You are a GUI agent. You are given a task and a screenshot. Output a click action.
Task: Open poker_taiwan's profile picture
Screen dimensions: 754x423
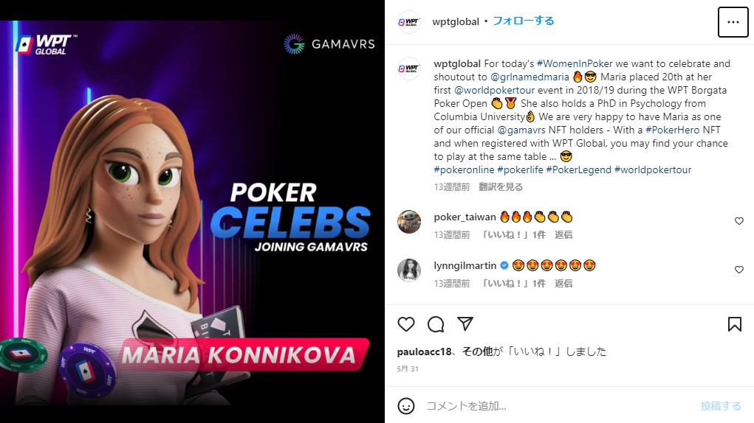click(409, 222)
